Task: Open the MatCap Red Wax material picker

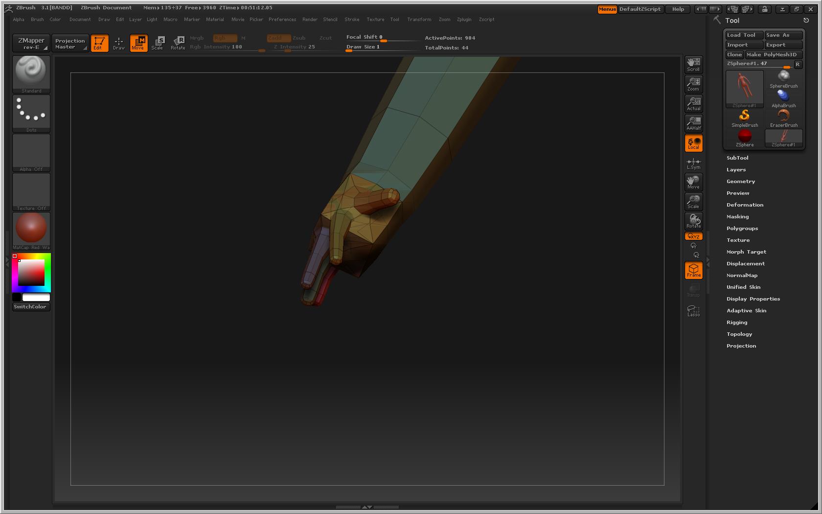Action: [31, 231]
